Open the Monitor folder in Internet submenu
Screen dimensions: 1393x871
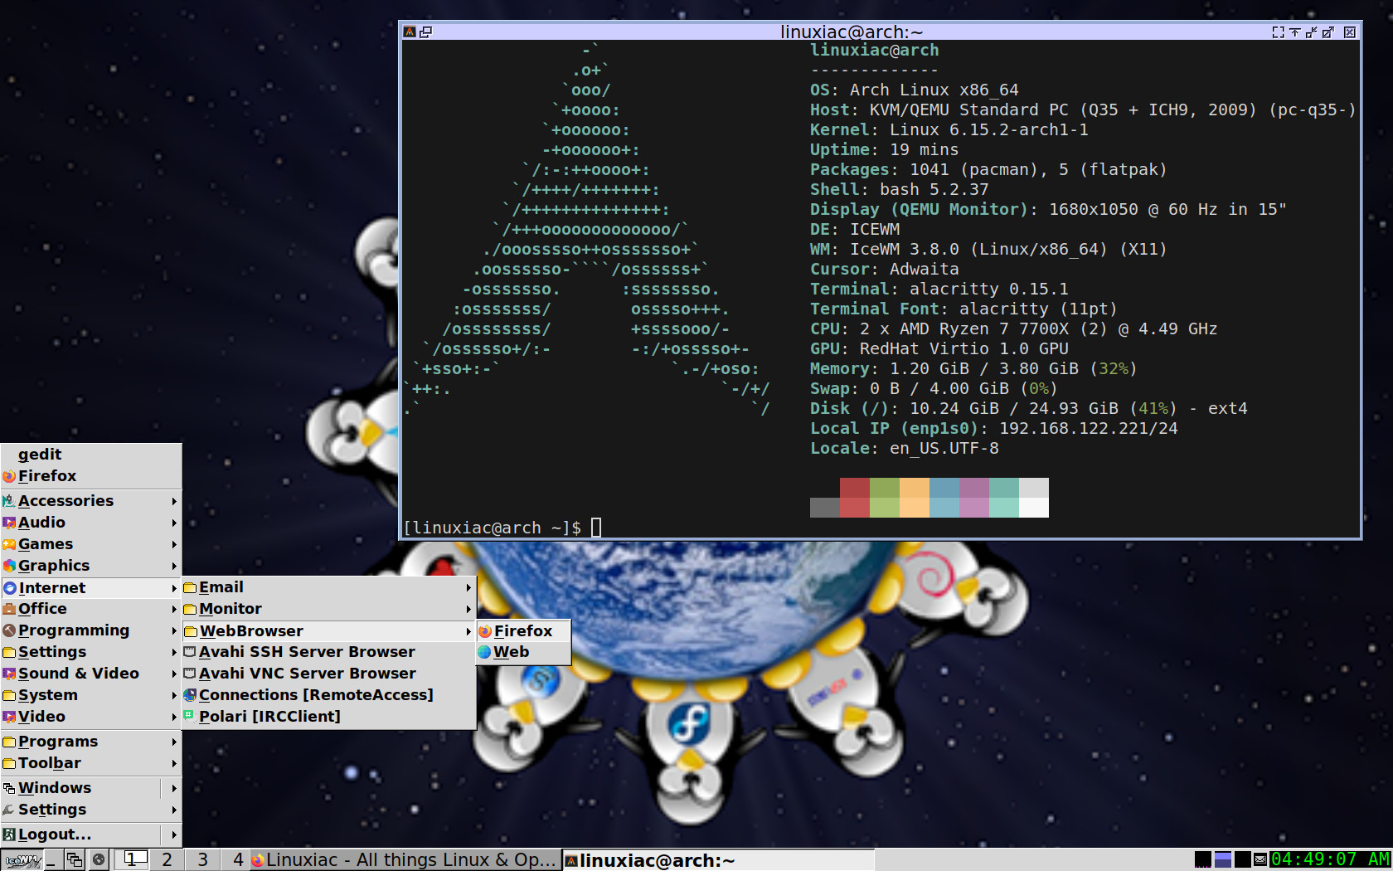point(328,609)
